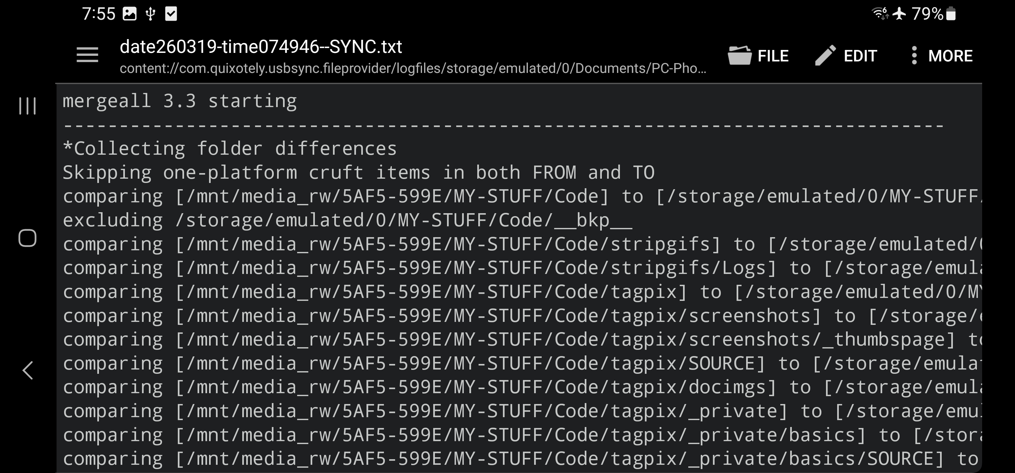Tap the image notification icon in status bar

(129, 14)
